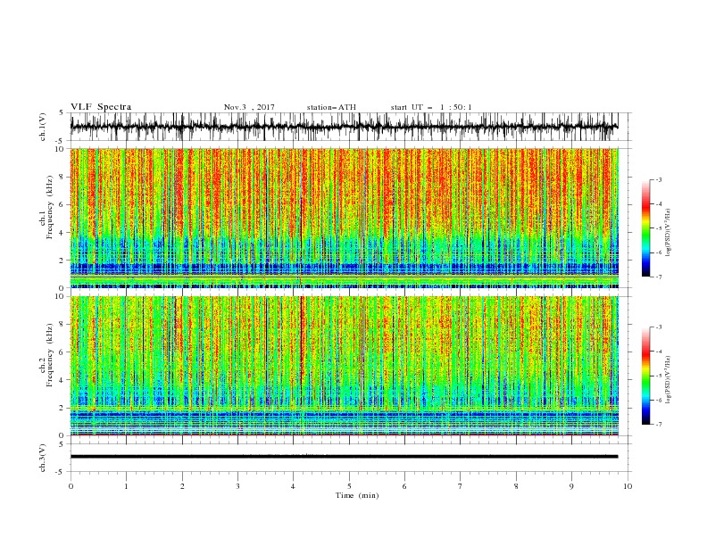
Task: Click the log(PSD) label beside the ch.2 colorbar
Action: point(669,379)
